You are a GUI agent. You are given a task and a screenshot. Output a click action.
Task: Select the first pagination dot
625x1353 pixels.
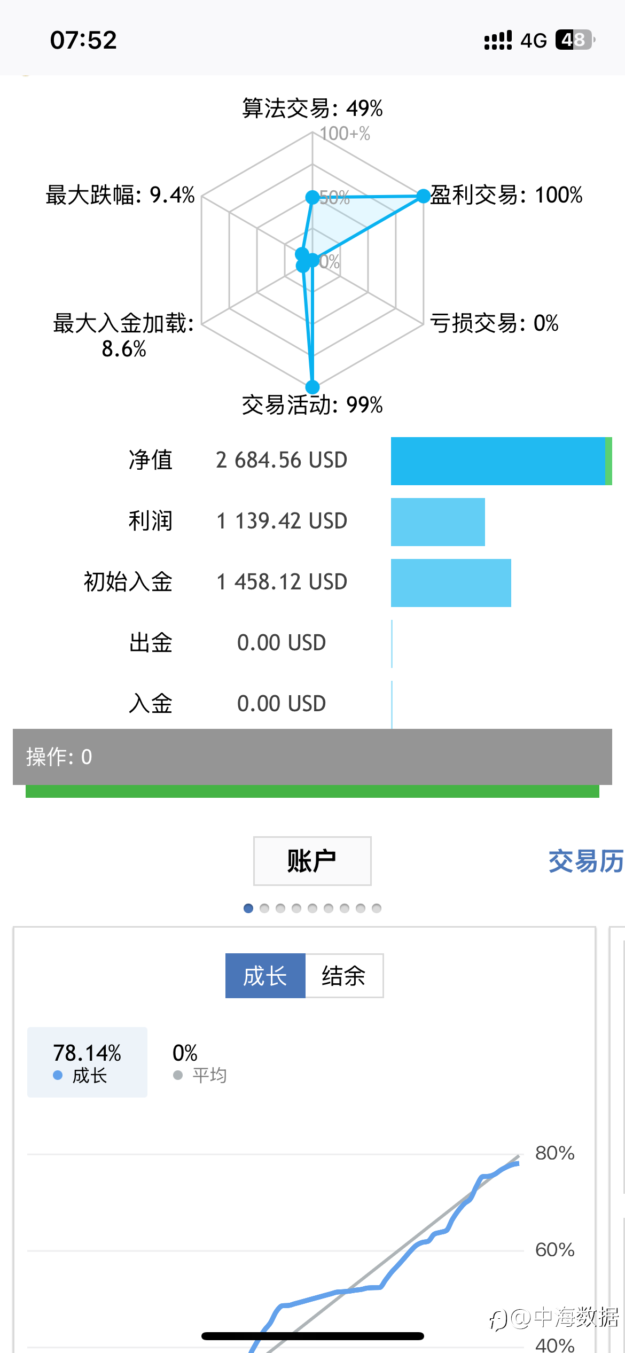[x=248, y=908]
